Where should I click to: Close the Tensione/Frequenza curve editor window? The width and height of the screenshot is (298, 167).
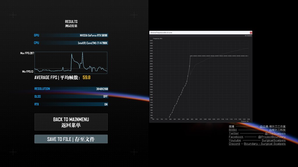point(251,32)
